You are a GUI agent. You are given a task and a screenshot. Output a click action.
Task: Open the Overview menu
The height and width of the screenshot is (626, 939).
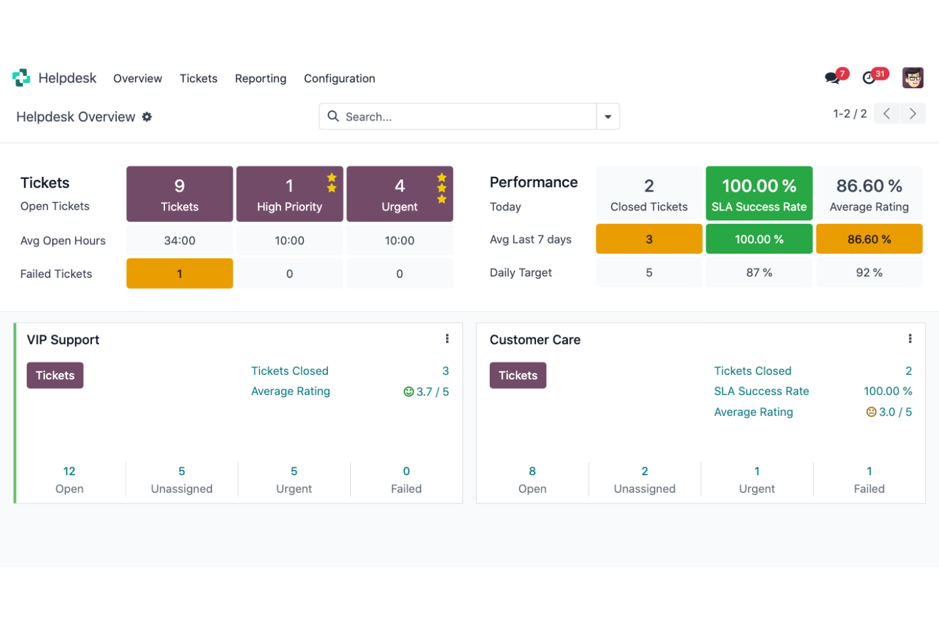click(138, 79)
